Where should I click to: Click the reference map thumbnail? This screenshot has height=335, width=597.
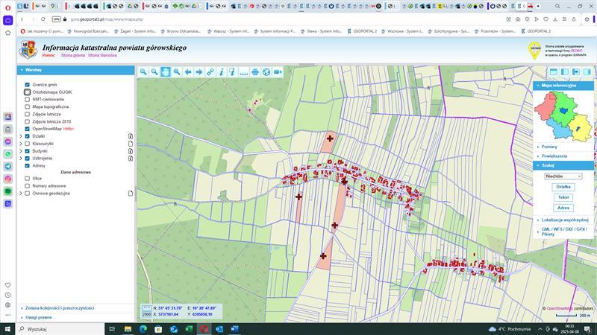click(x=563, y=115)
